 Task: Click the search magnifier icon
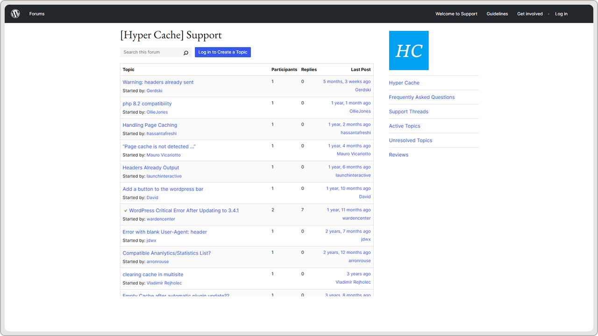(x=185, y=53)
